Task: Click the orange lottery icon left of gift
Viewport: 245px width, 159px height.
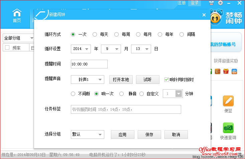Action: click(218, 71)
